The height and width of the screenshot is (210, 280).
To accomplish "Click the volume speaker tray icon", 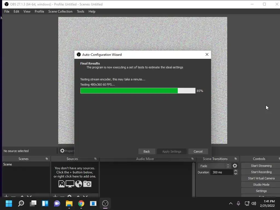I will 253,203.
